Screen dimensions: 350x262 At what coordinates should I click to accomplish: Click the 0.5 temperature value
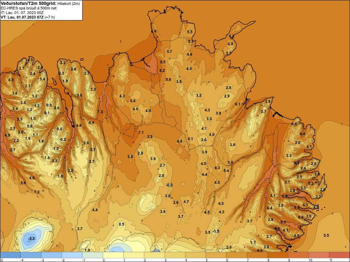(121, 224)
